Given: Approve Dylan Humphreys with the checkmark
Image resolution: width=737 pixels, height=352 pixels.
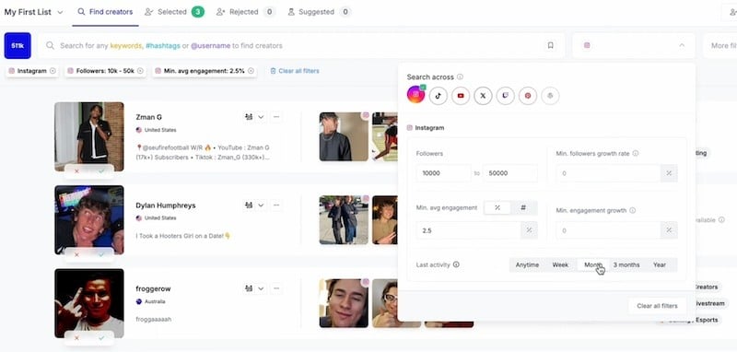Looking at the screenshot, I should pos(101,254).
